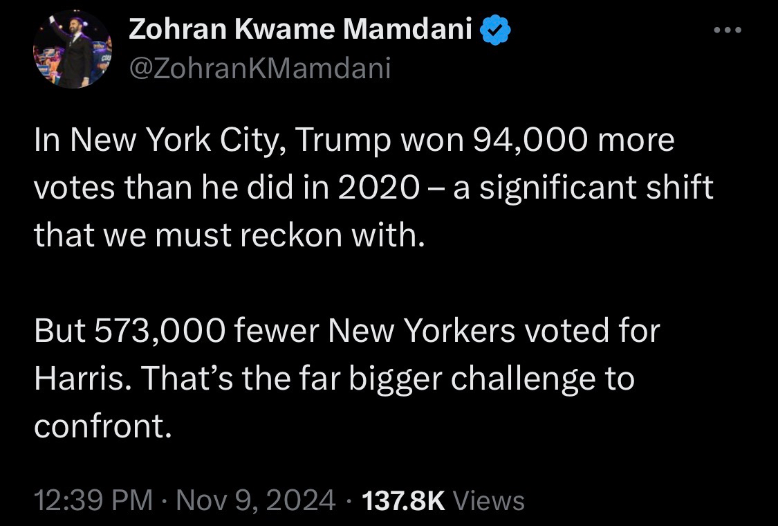The width and height of the screenshot is (778, 526).
Task: Click the blue verified badge
Action: pyautogui.click(x=495, y=29)
